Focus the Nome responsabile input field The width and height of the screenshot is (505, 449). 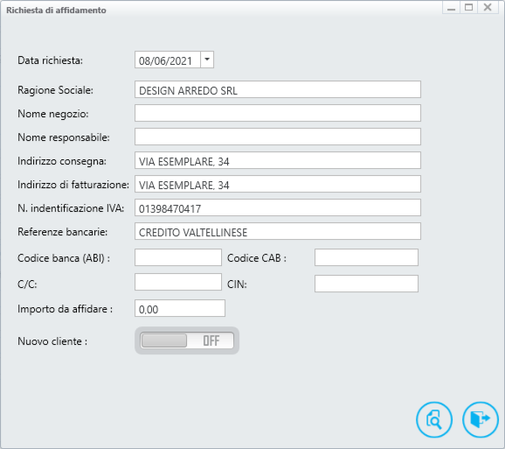[278, 137]
